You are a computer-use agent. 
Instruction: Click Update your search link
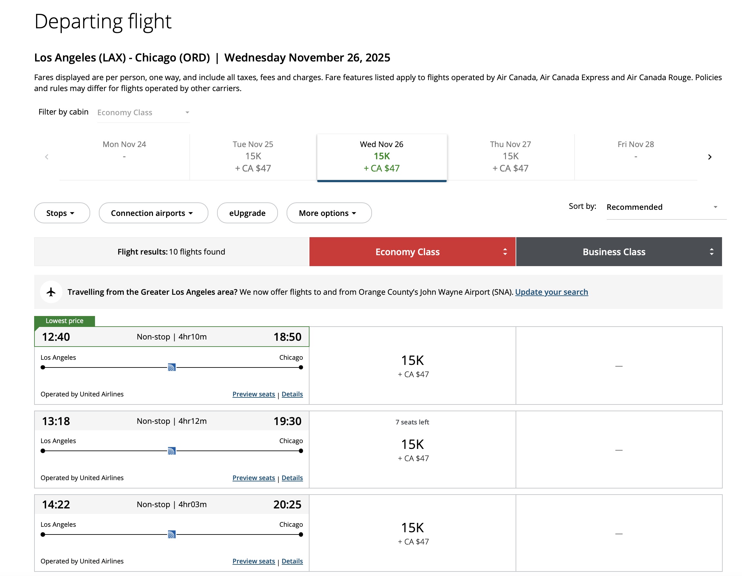[551, 292]
